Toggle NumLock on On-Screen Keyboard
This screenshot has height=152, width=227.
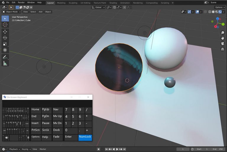coord(85,138)
